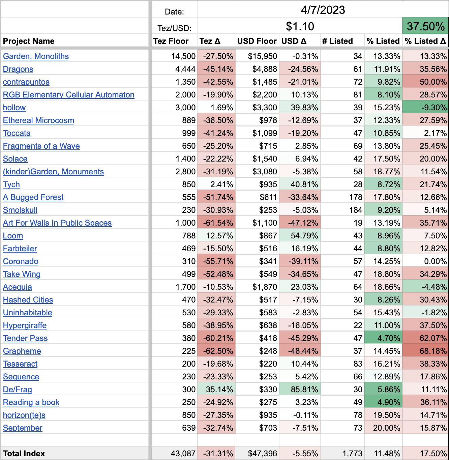Open the Tender Pass project link
Screen dimensions: 449x460
tap(25, 338)
